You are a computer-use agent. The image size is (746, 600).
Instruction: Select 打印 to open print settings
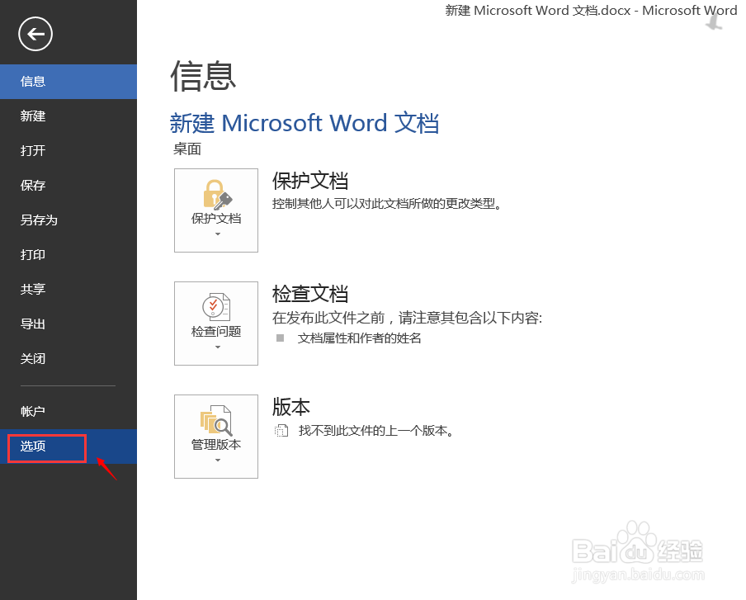tap(33, 254)
